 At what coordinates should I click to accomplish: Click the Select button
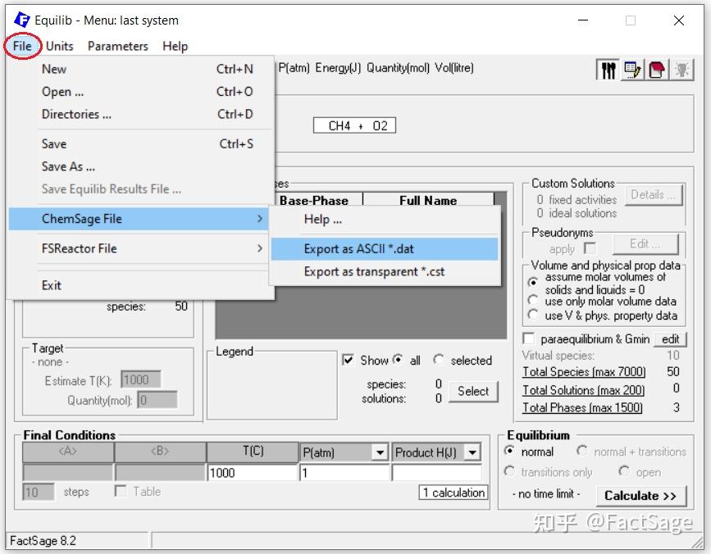(x=473, y=392)
